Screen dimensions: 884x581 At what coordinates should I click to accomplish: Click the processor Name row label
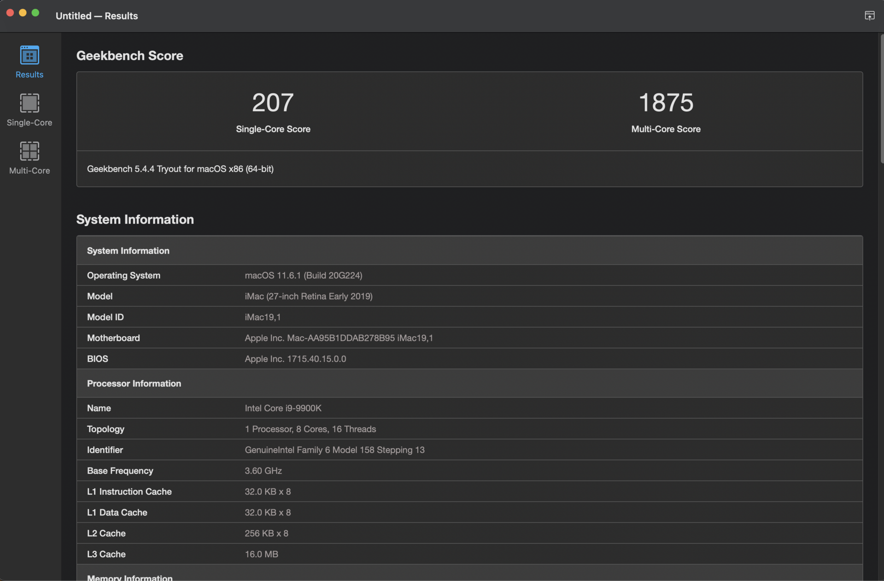[99, 408]
